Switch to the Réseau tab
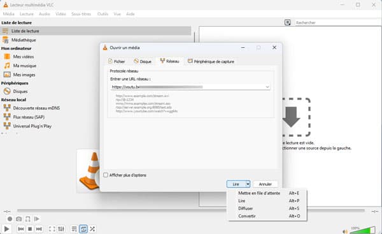The height and width of the screenshot is (234, 382). 170,61
